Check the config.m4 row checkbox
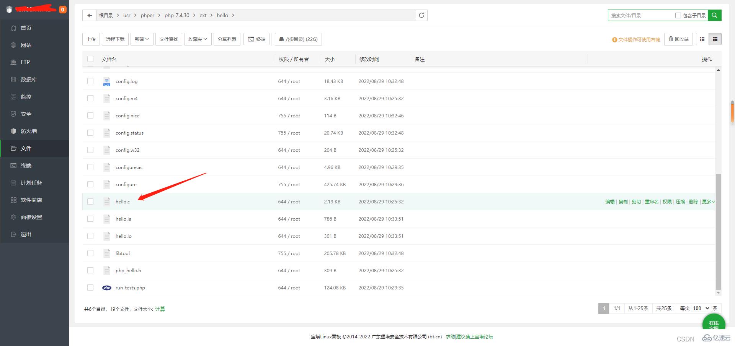Screen dimensions: 735x346 (90, 98)
